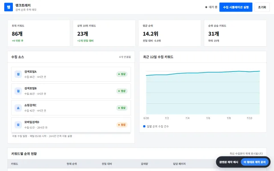Click the 검색포털A source icon

click(18, 74)
